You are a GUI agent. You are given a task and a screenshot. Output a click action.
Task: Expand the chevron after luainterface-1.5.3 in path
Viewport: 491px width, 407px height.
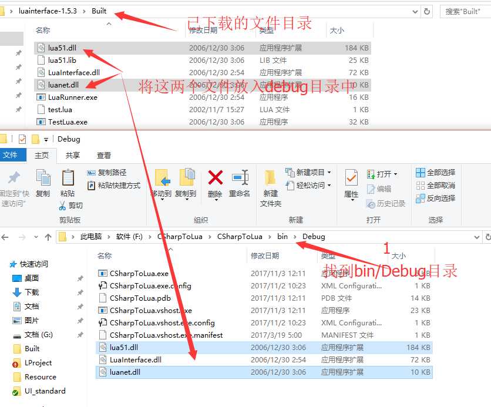(84, 11)
